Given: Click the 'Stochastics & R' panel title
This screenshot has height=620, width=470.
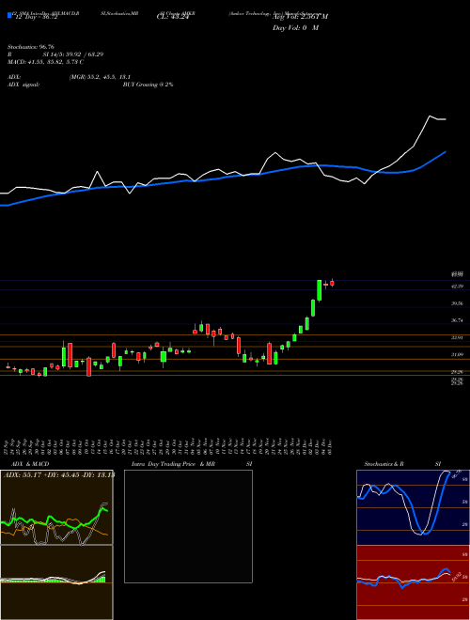Looking at the screenshot, I should click(x=384, y=464).
